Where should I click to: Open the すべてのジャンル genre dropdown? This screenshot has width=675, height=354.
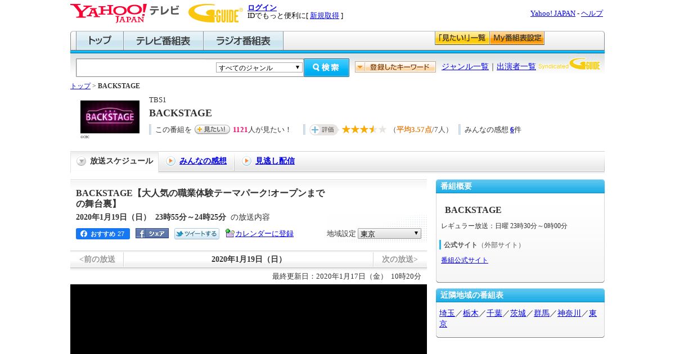click(259, 67)
